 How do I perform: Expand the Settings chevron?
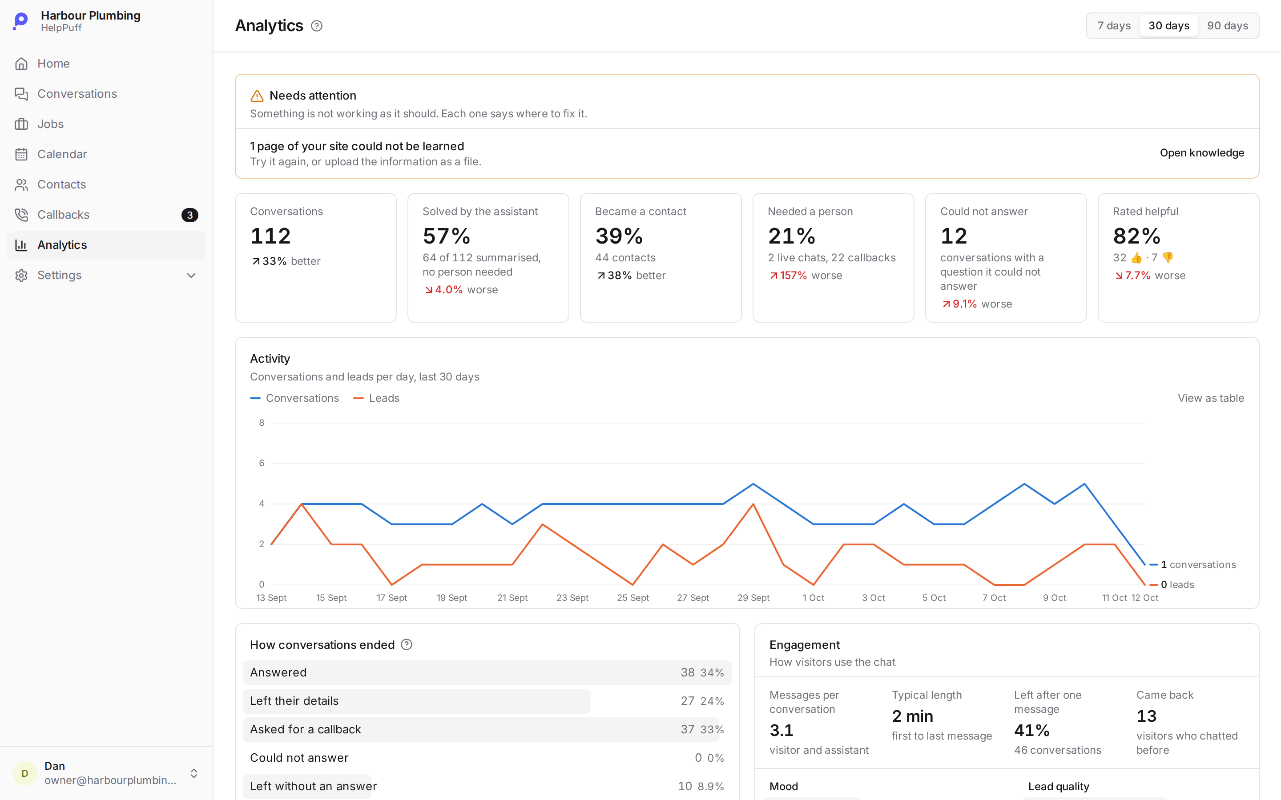(x=191, y=275)
